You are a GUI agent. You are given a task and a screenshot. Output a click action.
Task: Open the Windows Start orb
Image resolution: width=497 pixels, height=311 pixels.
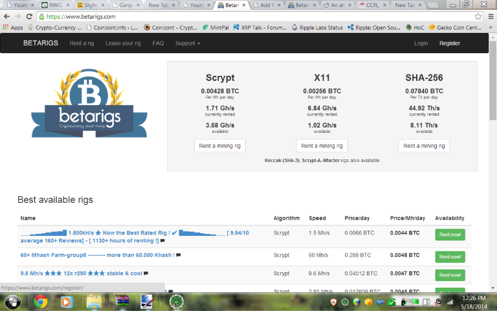pos(13,301)
